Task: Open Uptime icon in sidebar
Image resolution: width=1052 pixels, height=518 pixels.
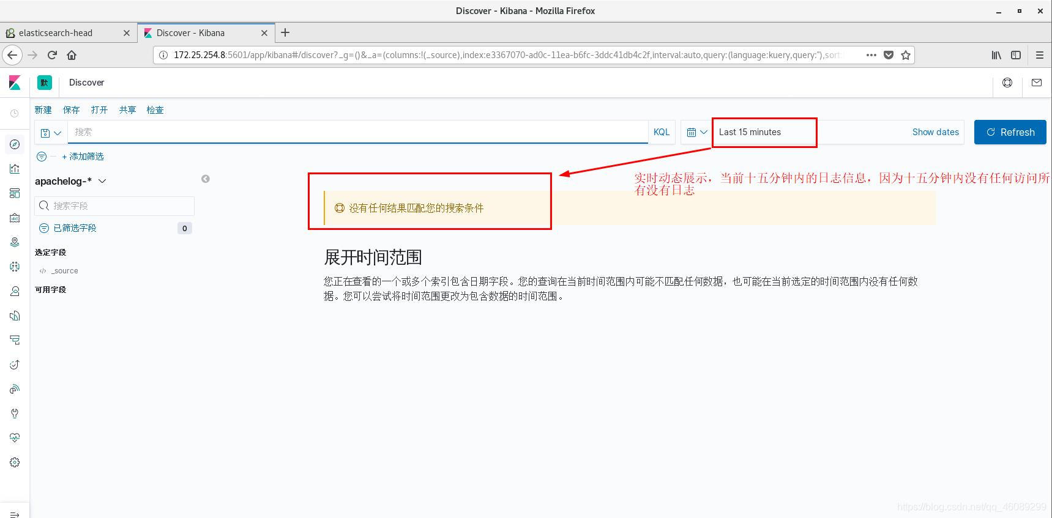Action: [x=15, y=364]
